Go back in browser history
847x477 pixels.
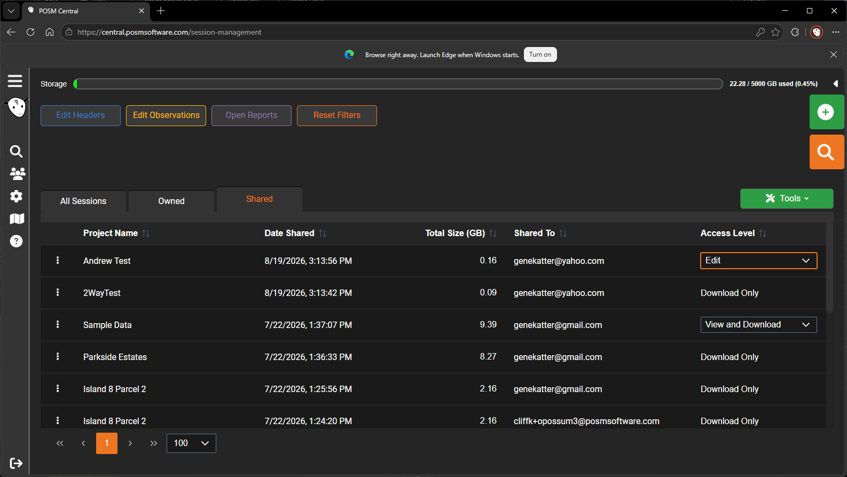pos(11,32)
